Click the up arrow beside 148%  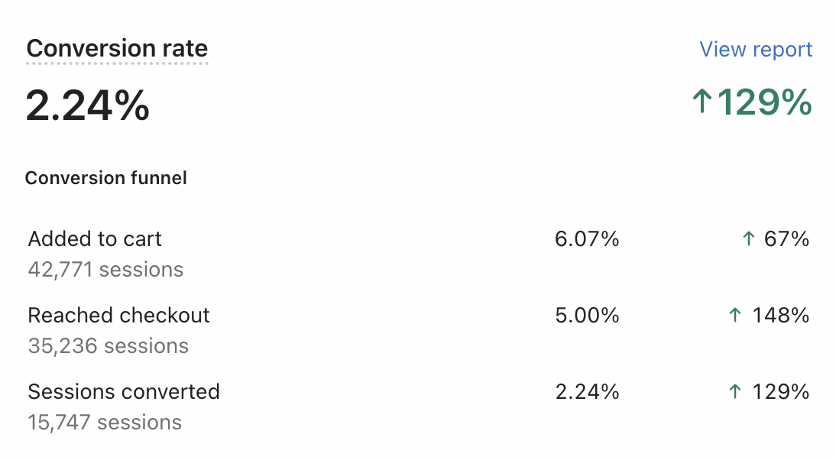(735, 316)
